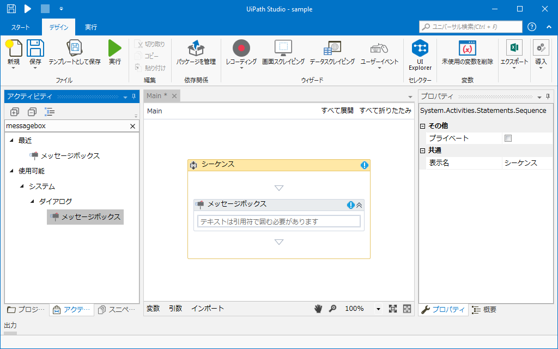Click 未使用の変数を削除 icon
Screen dimensions: 558x349
click(467, 48)
